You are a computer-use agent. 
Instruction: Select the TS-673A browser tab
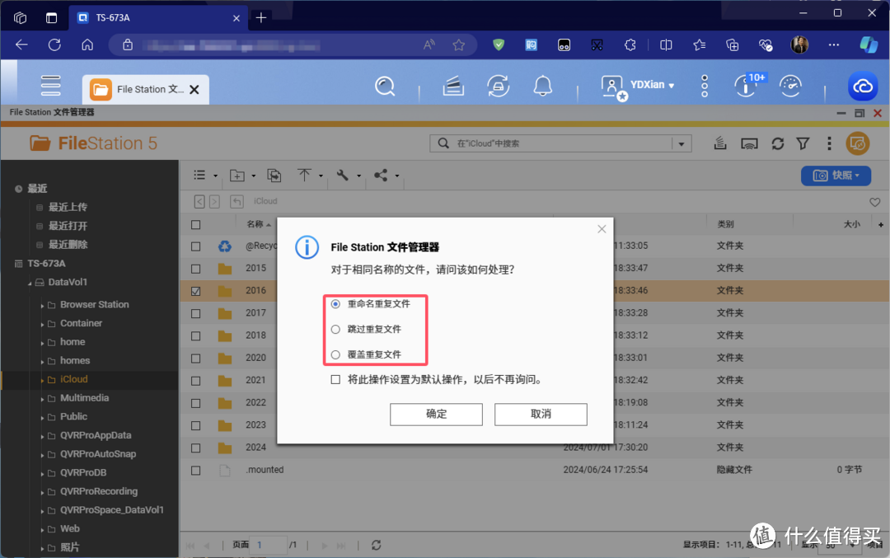pos(148,17)
